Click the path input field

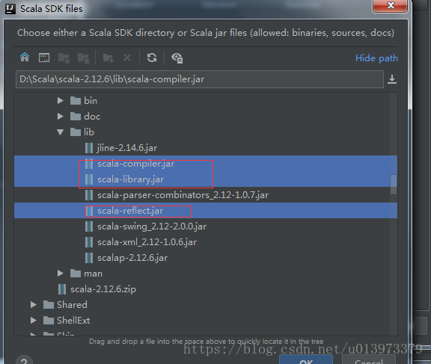pyautogui.click(x=200, y=79)
